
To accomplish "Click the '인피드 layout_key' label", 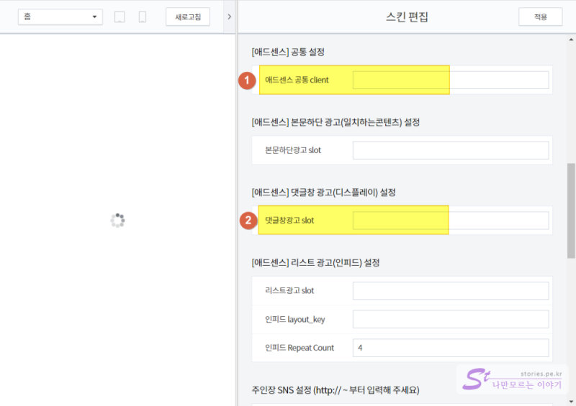I will tap(295, 320).
